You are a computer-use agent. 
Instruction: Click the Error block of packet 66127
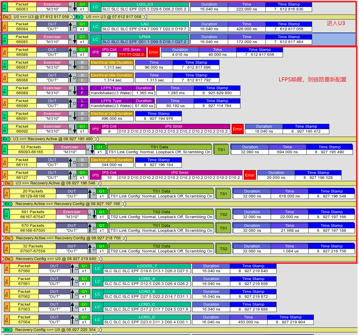[250, 175]
